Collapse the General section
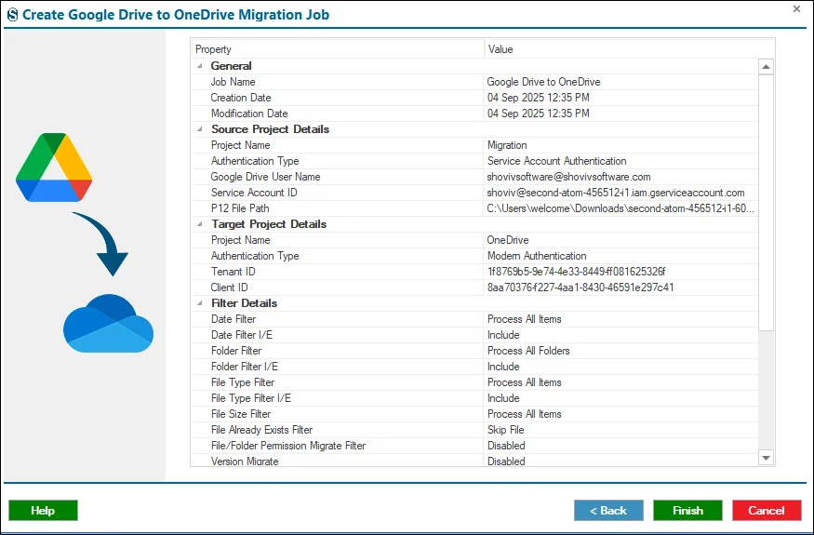Viewport: 814px width, 535px height. [x=200, y=66]
